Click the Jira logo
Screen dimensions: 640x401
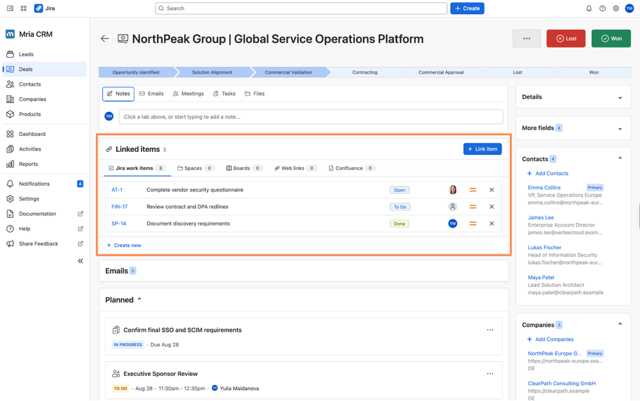click(x=44, y=8)
